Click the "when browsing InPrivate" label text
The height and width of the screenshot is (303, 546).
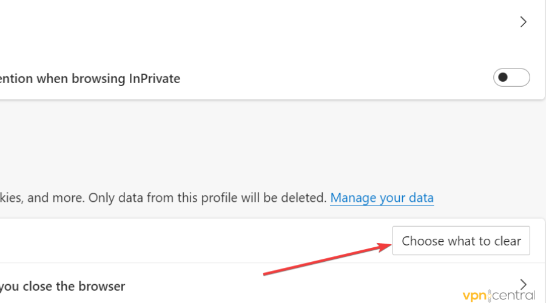91,78
